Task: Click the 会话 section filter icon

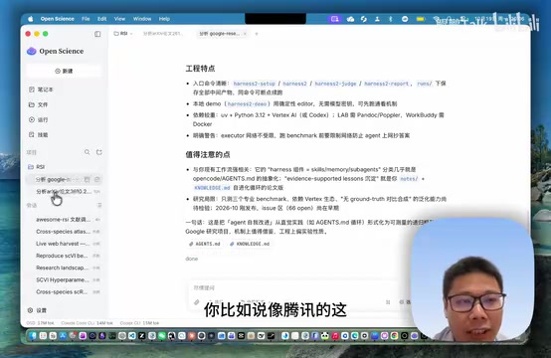Action: click(x=99, y=205)
